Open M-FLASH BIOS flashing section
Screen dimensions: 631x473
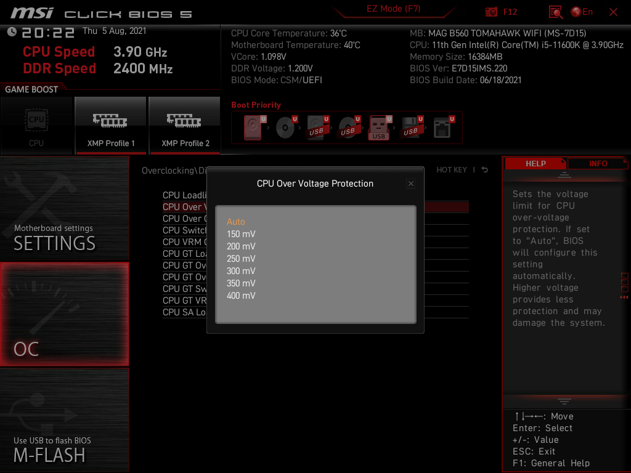[64, 420]
